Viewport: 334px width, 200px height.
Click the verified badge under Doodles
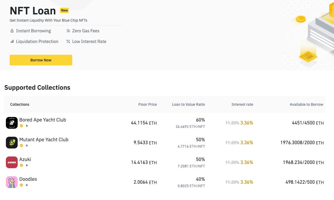[21, 185]
